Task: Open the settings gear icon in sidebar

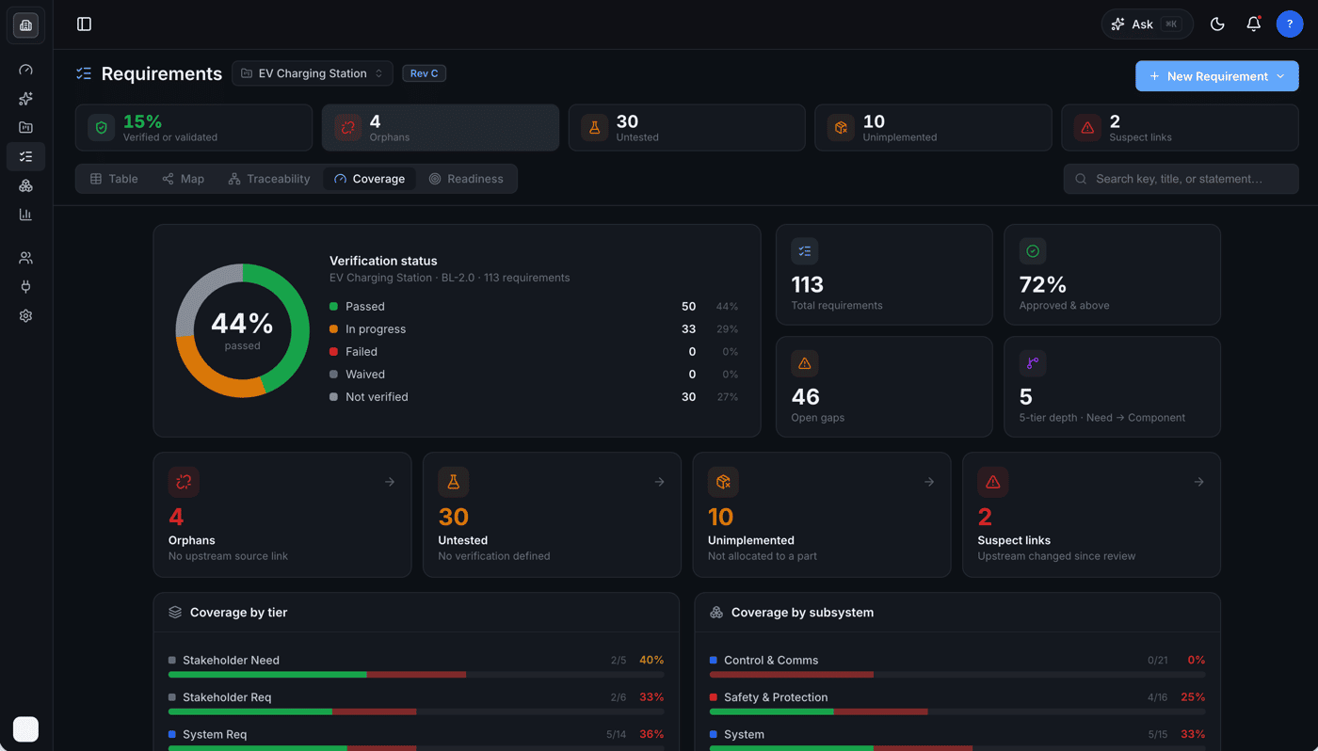Action: point(25,316)
